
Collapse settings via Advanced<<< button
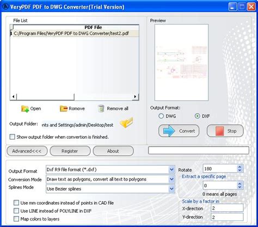[27, 151]
